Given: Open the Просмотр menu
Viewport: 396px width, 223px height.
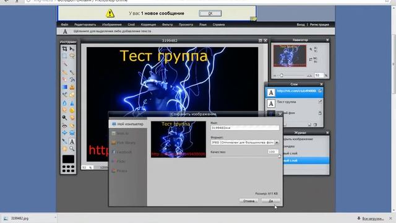Looking at the screenshot, I should point(186,25).
